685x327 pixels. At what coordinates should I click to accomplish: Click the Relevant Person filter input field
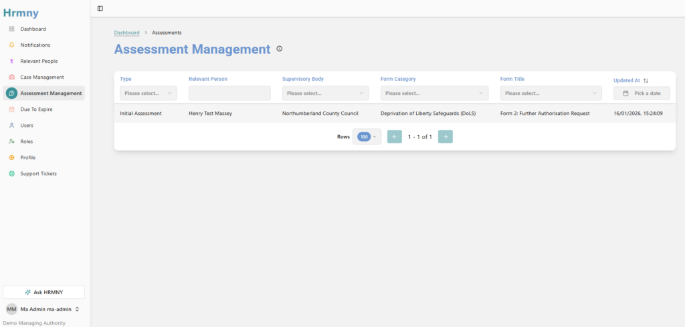[x=229, y=93]
